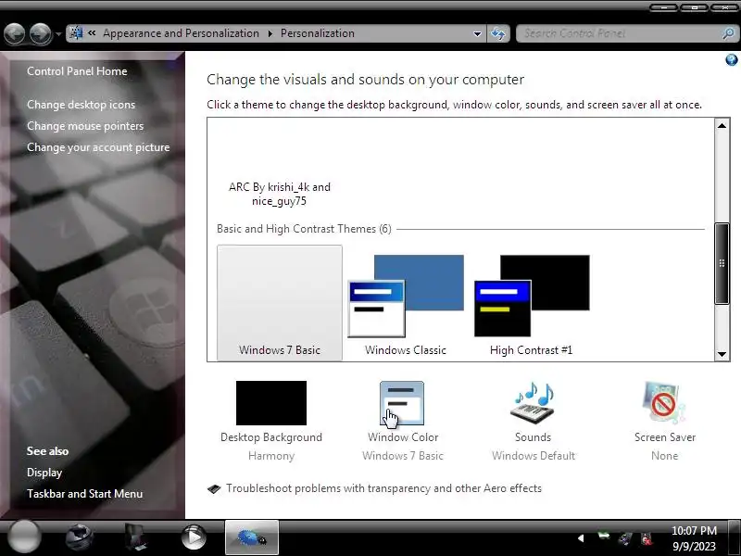This screenshot has width=741, height=556.
Task: Click the Personalization breadcrumb
Action: 318,33
